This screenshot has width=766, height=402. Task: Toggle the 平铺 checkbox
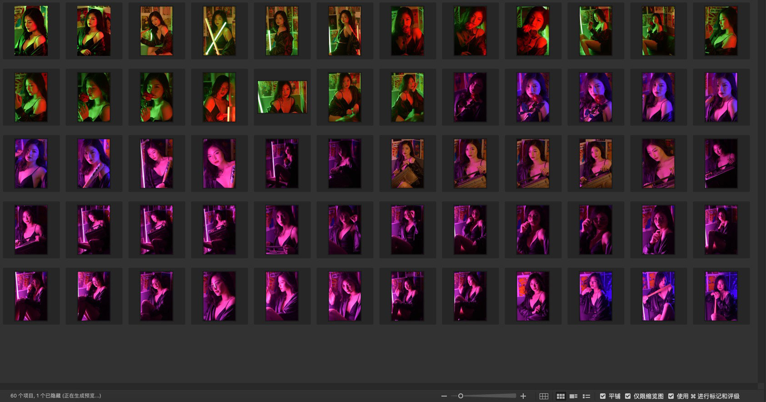tap(603, 396)
